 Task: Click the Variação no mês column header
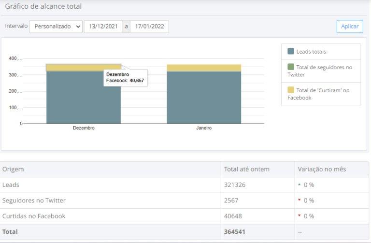point(321,169)
